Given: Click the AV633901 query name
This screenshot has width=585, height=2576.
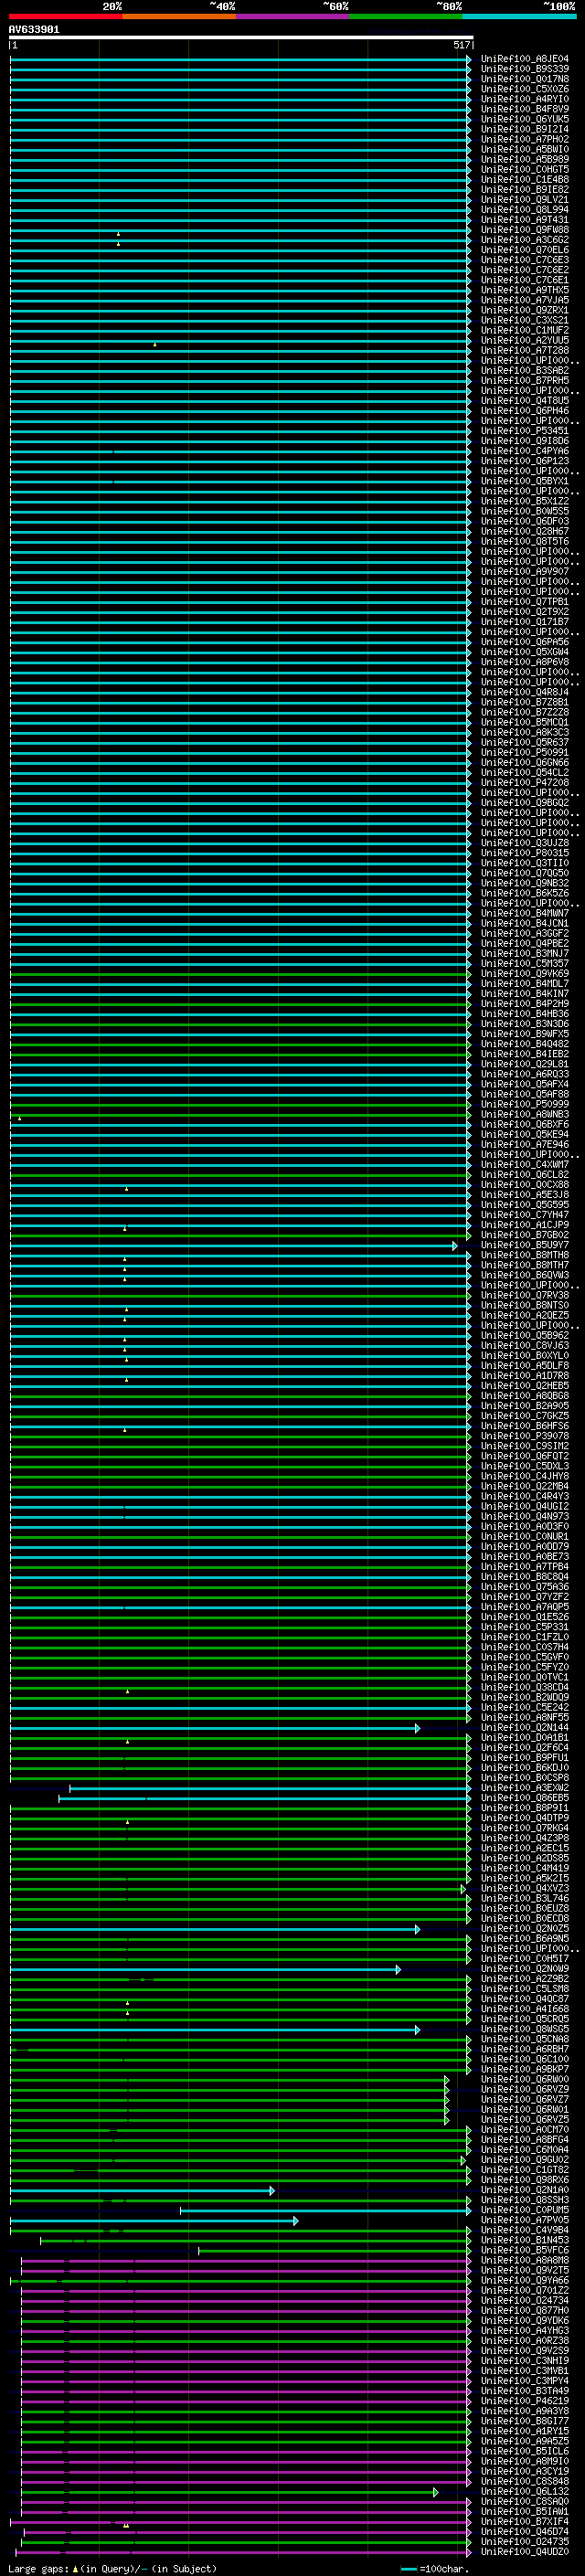Looking at the screenshot, I should click(34, 30).
